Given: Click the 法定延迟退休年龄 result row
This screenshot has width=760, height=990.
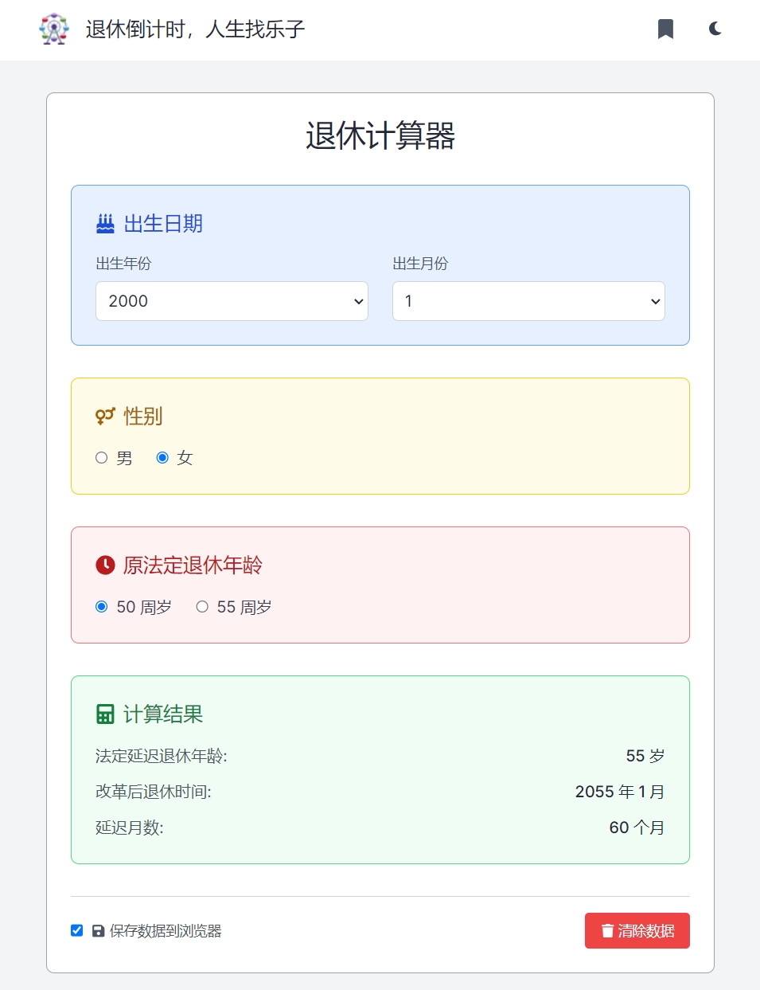Looking at the screenshot, I should [380, 756].
